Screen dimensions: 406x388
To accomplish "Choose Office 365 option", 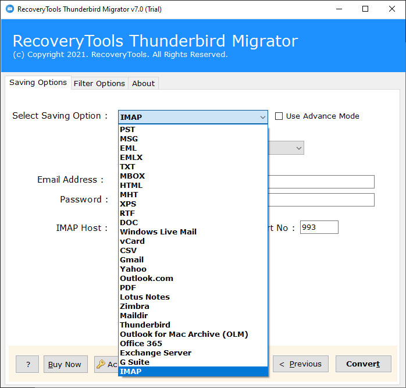I will point(193,343).
